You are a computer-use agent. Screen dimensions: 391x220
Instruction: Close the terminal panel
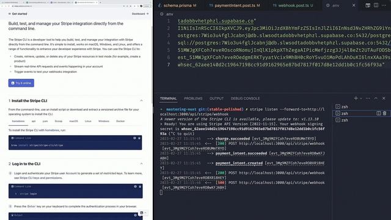pos(384,98)
